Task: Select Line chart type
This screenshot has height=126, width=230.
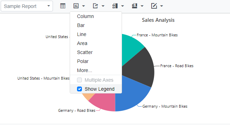Action: tap(96, 34)
